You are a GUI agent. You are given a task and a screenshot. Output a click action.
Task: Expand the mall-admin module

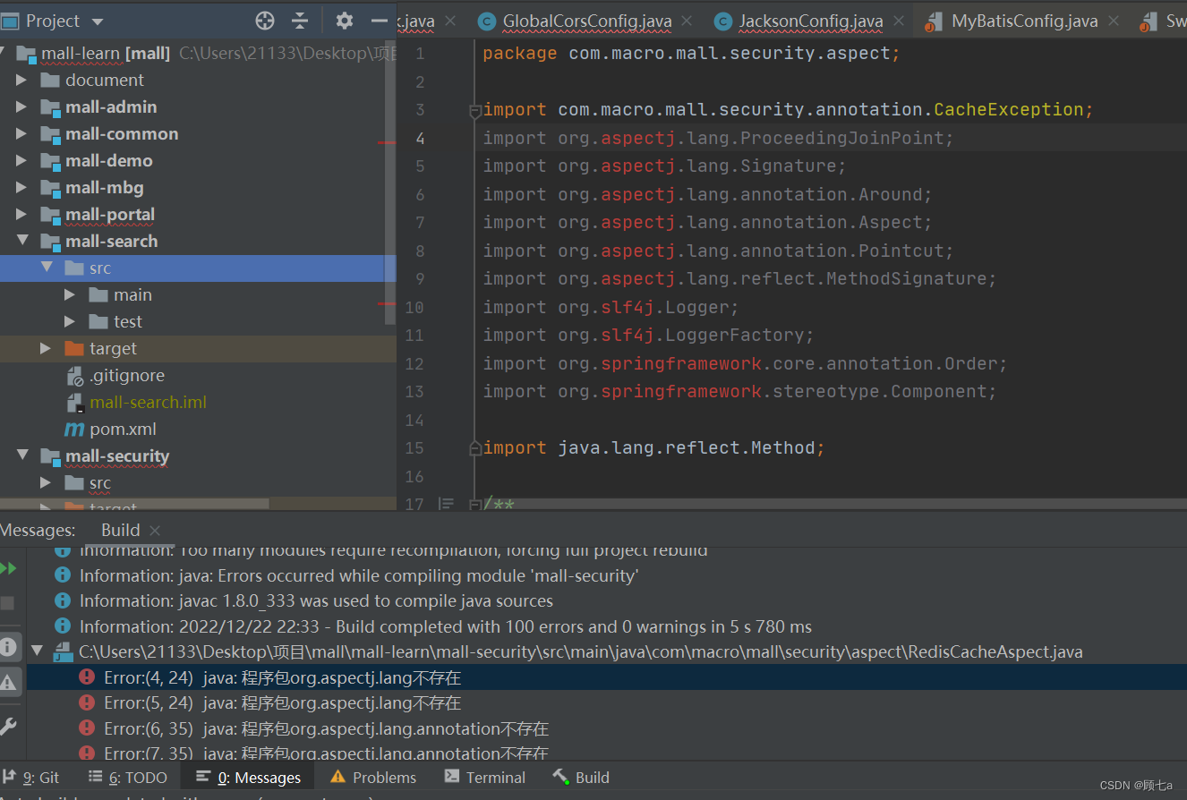click(x=21, y=106)
